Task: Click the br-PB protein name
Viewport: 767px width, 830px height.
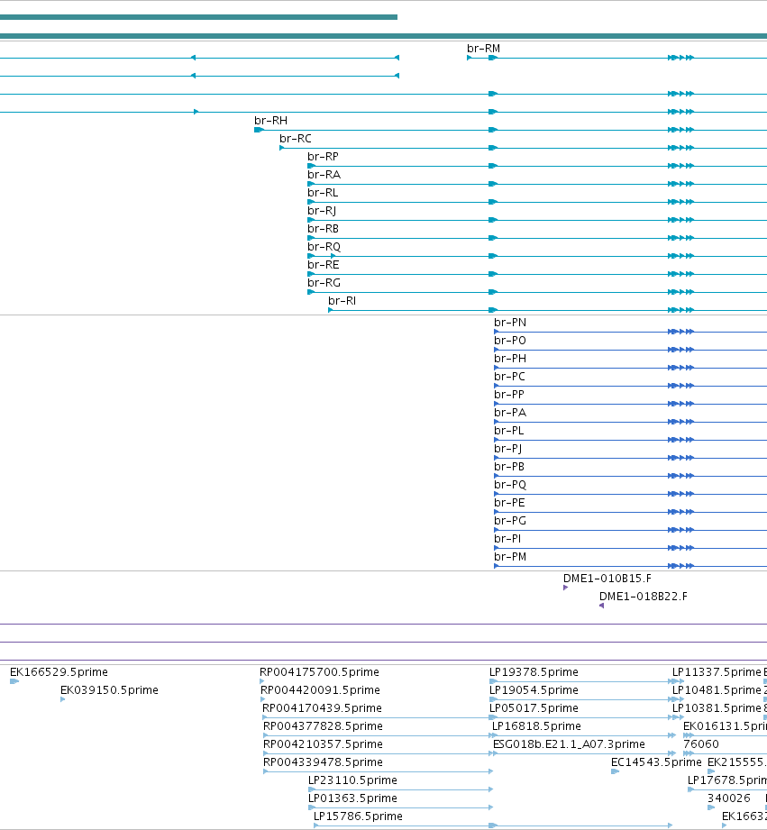Action: tap(509, 466)
